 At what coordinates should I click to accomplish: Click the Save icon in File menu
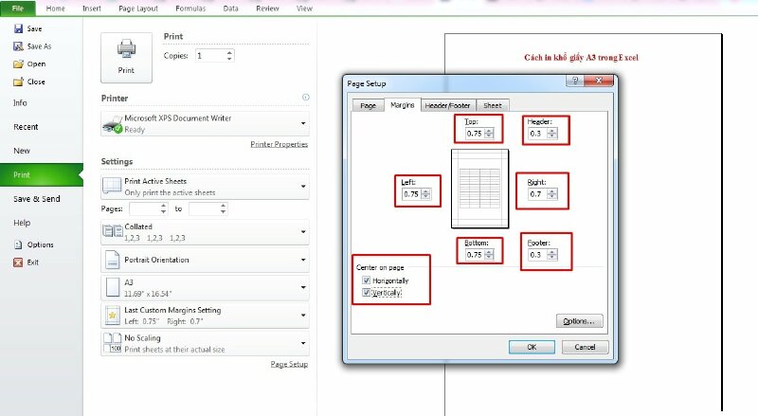(x=18, y=29)
